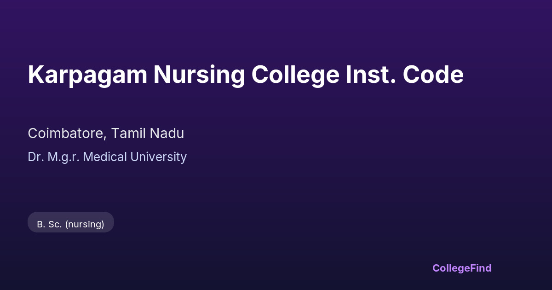This screenshot has width=552, height=290.
Task: Click the Coimbatore, Tamil Nadu location line
Action: [106, 133]
